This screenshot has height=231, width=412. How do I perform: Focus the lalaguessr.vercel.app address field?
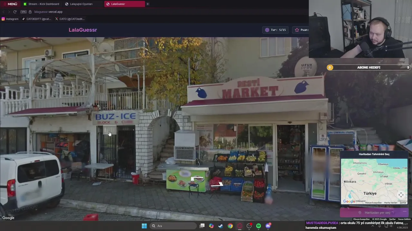click(x=48, y=12)
